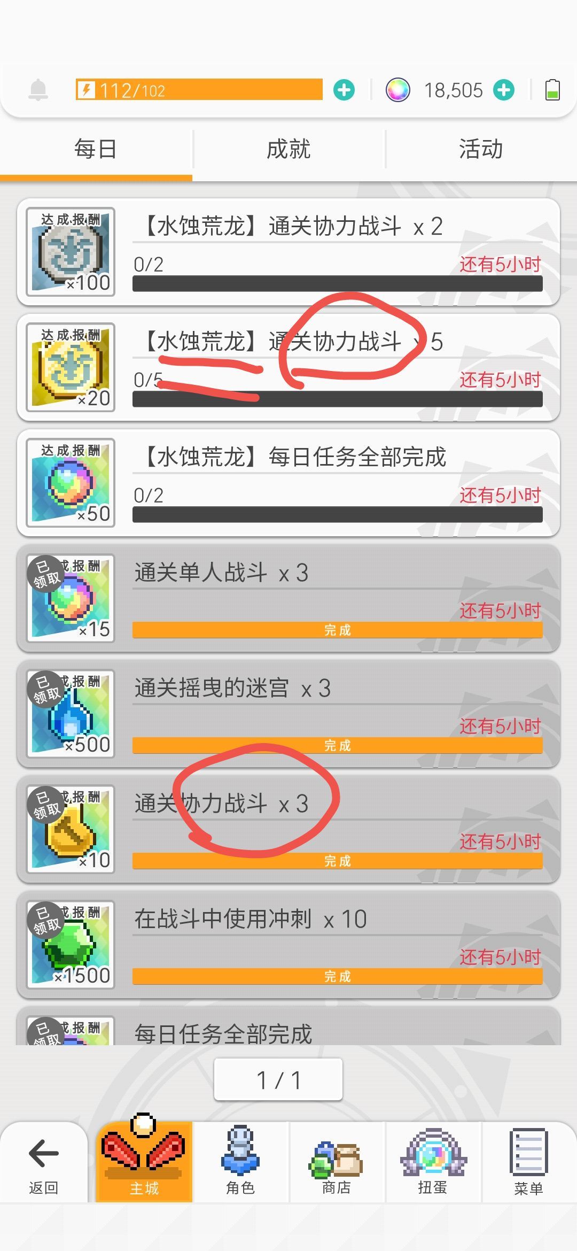
Task: Add stamina with the green plus
Action: point(344,90)
